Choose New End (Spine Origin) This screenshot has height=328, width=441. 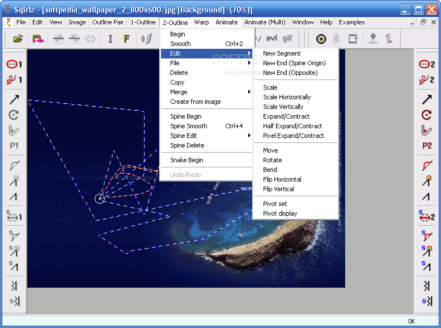[295, 63]
